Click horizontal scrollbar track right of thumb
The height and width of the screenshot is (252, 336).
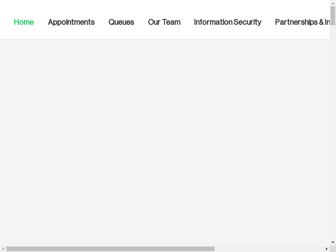click(269, 249)
